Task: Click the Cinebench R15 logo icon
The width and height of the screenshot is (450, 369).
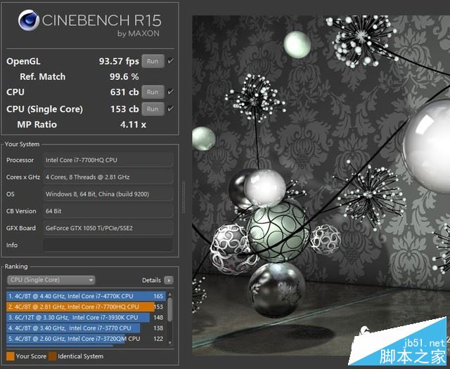Action: pos(28,20)
